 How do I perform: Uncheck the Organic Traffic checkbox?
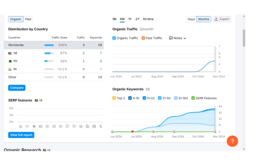pos(114,38)
